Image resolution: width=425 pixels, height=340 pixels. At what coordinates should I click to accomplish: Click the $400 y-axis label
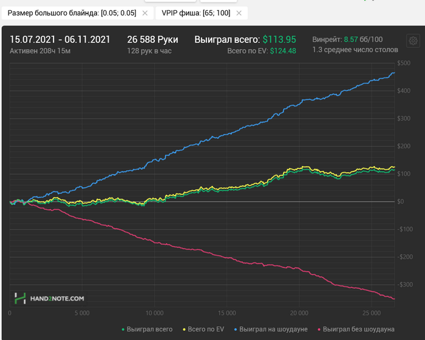click(x=404, y=91)
